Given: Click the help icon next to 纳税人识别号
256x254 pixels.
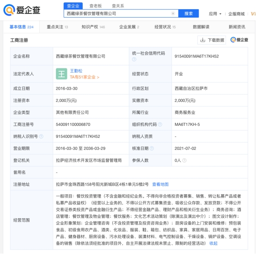Looking at the screenshot, I should (x=41, y=136).
